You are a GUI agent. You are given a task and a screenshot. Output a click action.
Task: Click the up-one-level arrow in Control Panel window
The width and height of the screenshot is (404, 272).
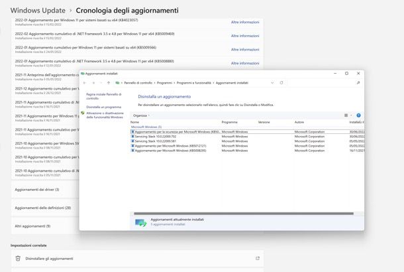pyautogui.click(x=109, y=83)
